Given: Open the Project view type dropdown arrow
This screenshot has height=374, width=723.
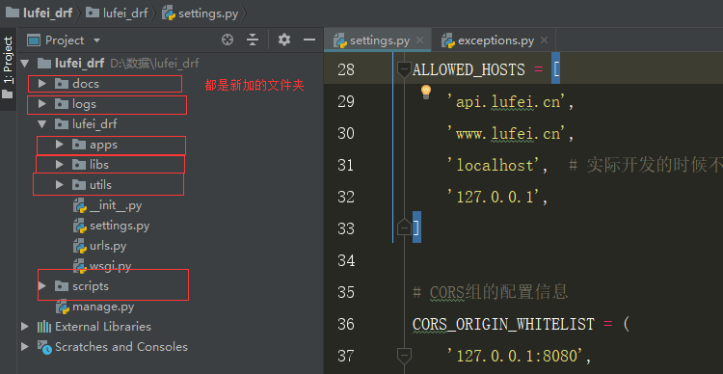Looking at the screenshot, I should click(96, 40).
